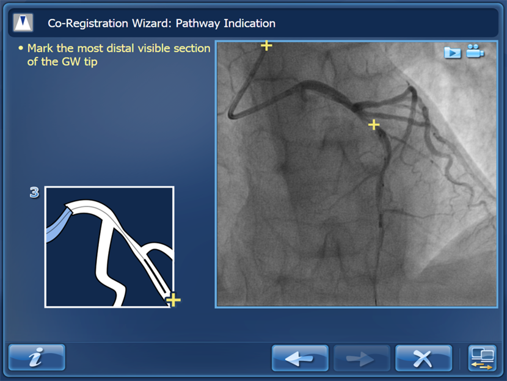This screenshot has width=507, height=381.
Task: Open the info help button
Action: pyautogui.click(x=37, y=357)
